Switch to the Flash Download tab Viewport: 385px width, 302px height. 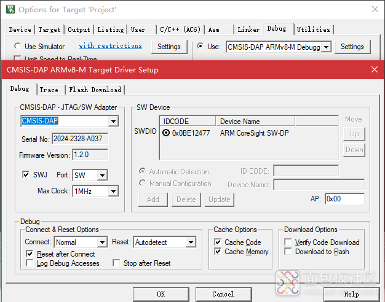click(95, 90)
